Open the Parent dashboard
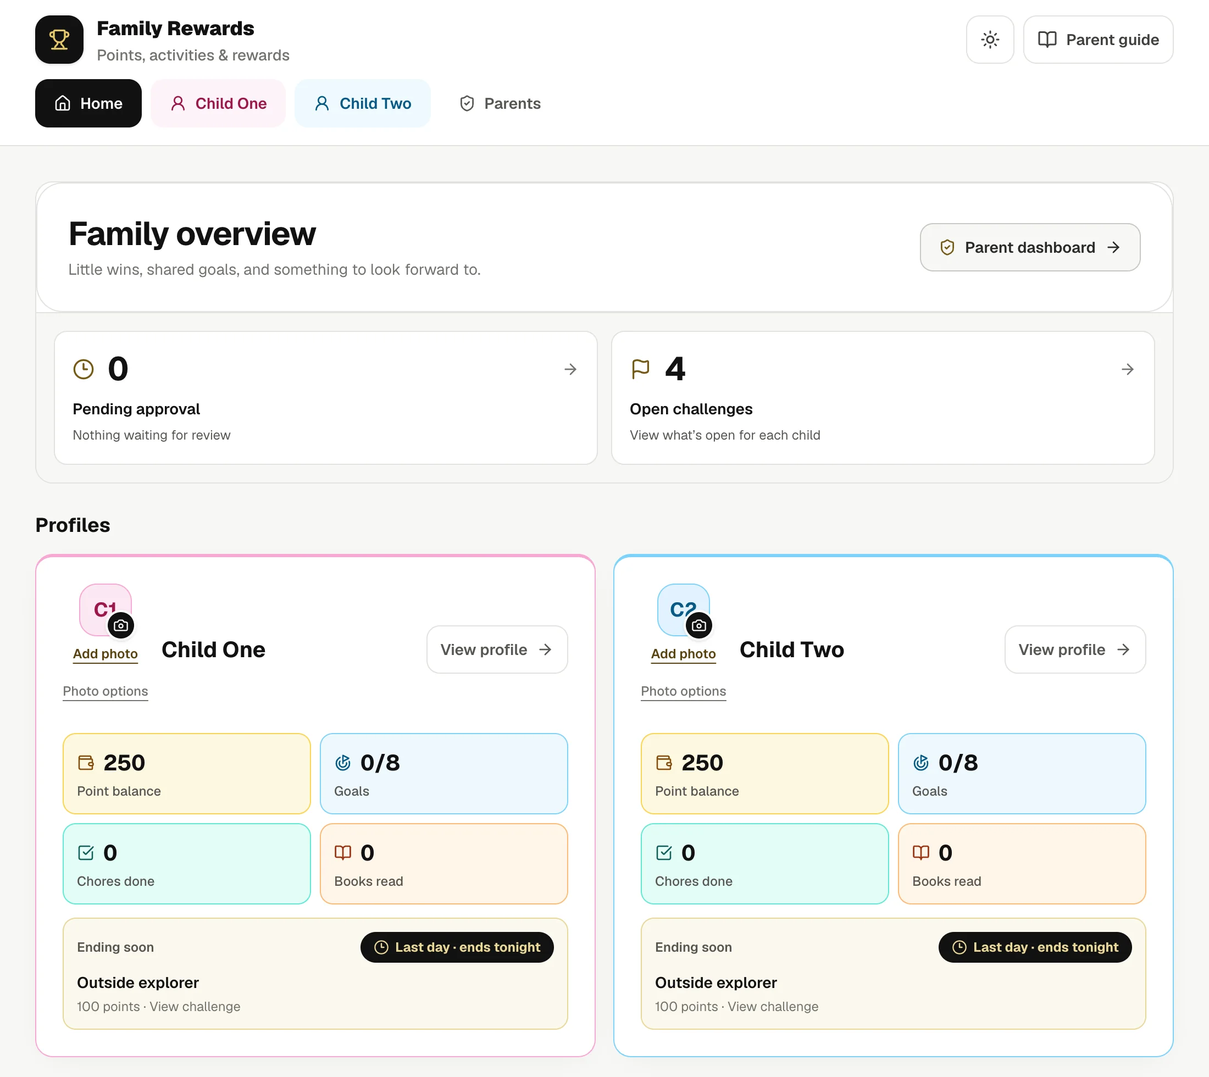This screenshot has width=1209, height=1077. coord(1030,247)
